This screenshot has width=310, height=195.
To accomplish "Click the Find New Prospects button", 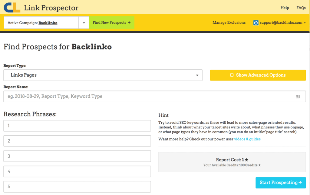I will point(111,22).
